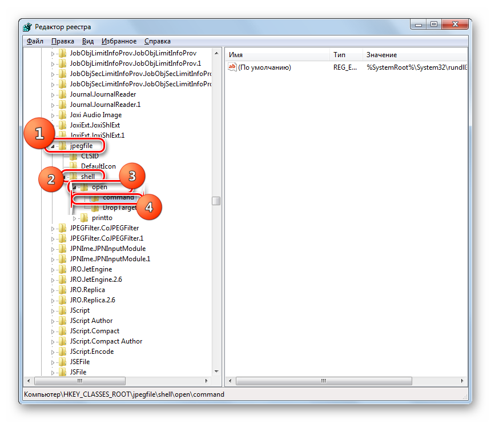
Task: Click the folder icon next to JSEFile
Action: [x=62, y=362]
